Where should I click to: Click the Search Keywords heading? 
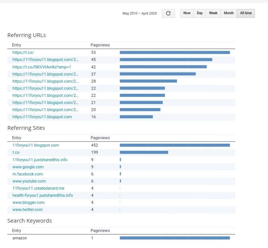pos(29,221)
